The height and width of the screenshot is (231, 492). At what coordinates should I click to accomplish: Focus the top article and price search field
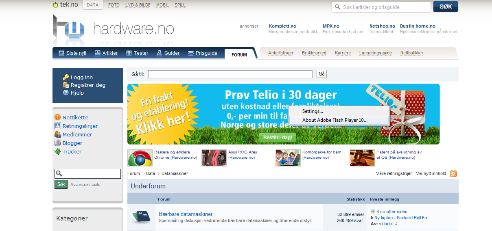tap(381, 7)
